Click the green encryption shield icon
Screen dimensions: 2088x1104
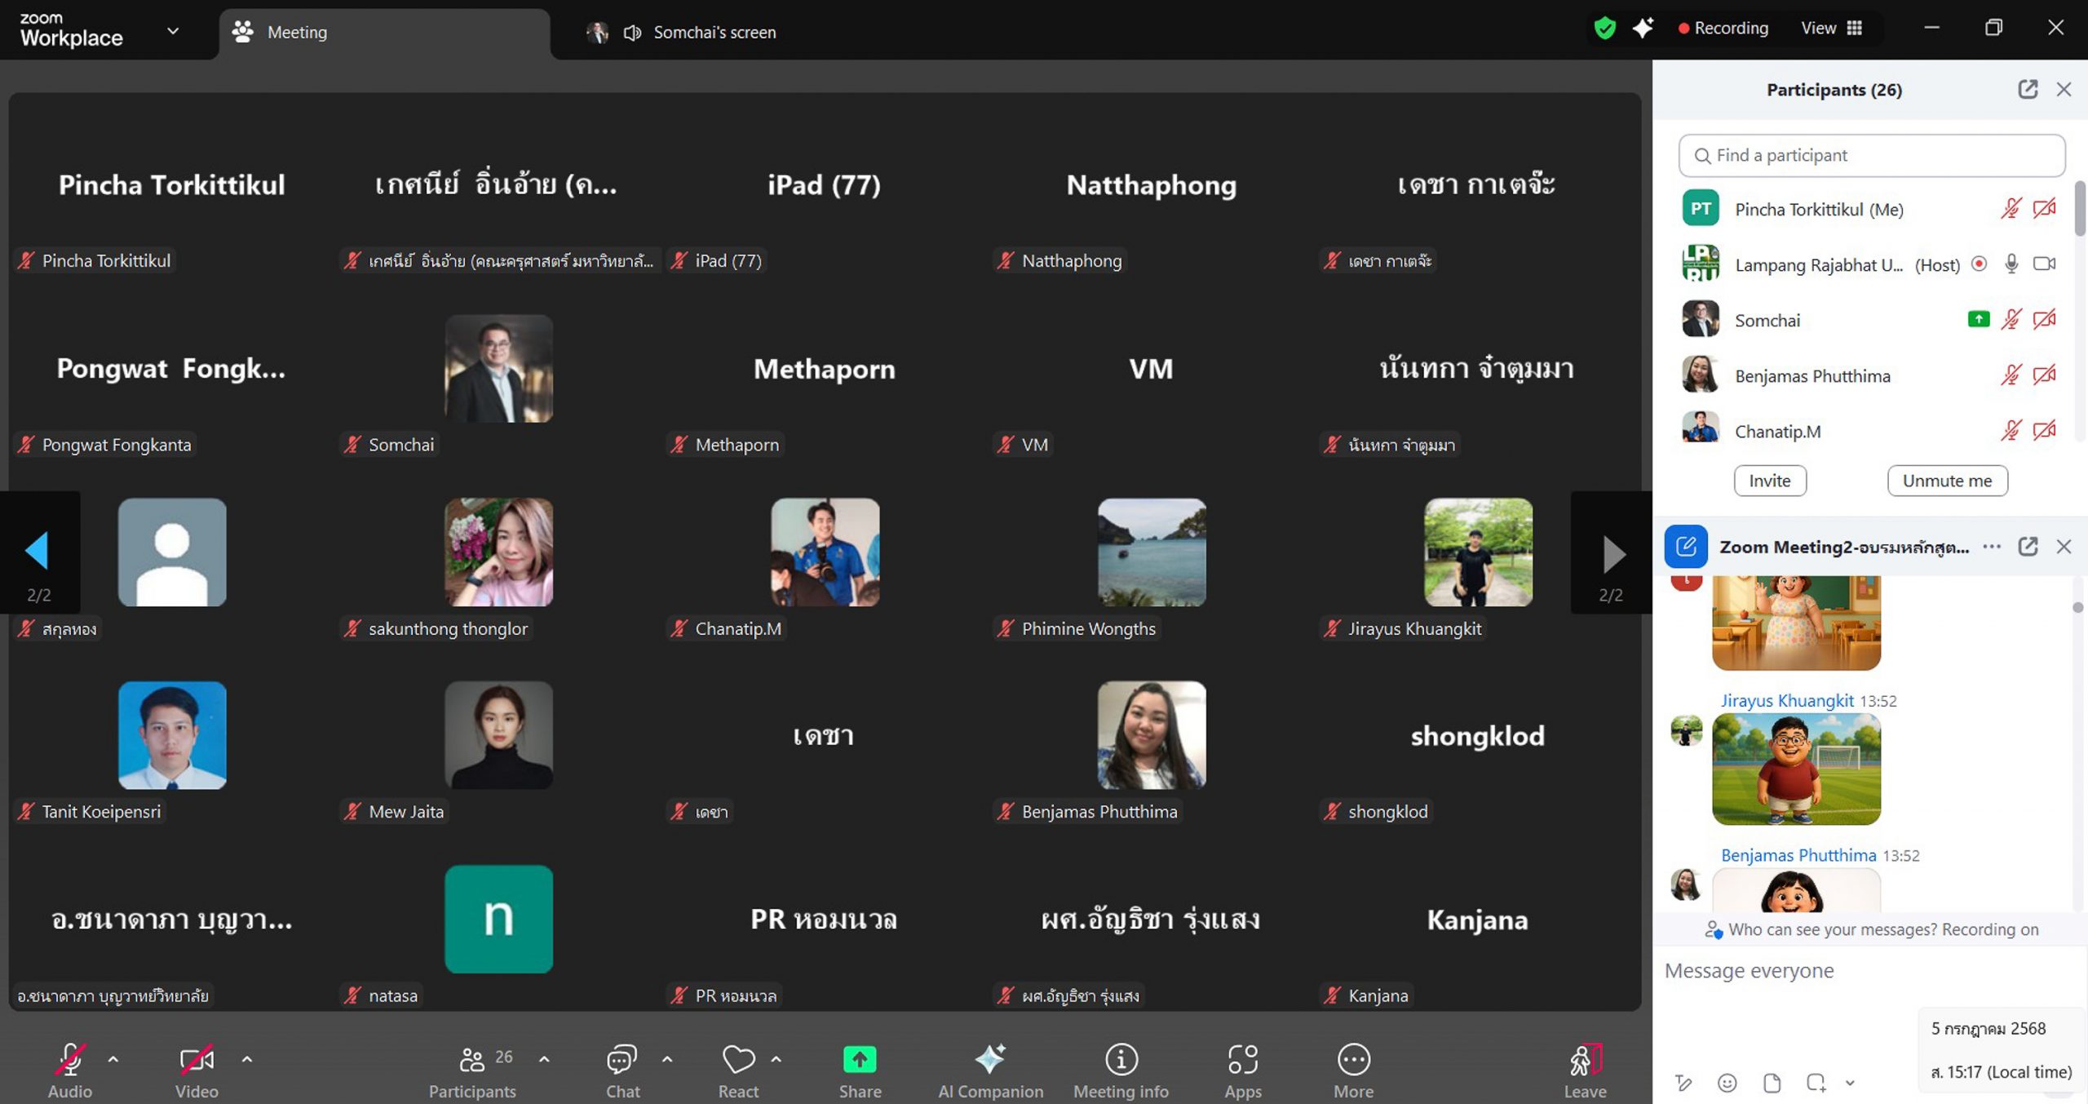[1604, 28]
